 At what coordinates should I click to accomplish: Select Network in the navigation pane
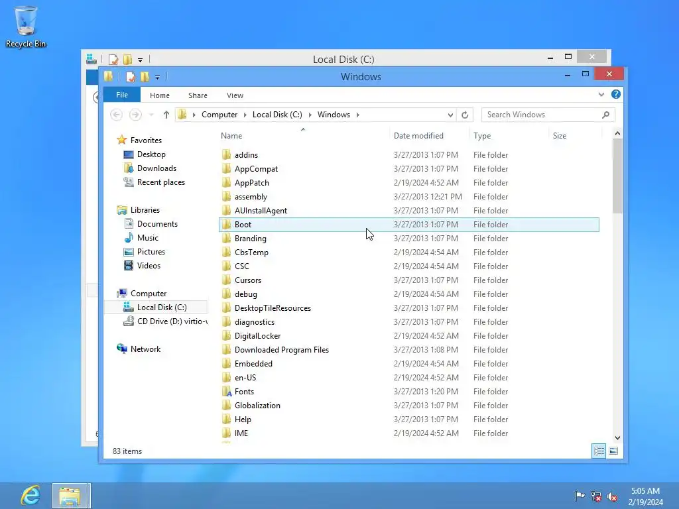coord(145,349)
